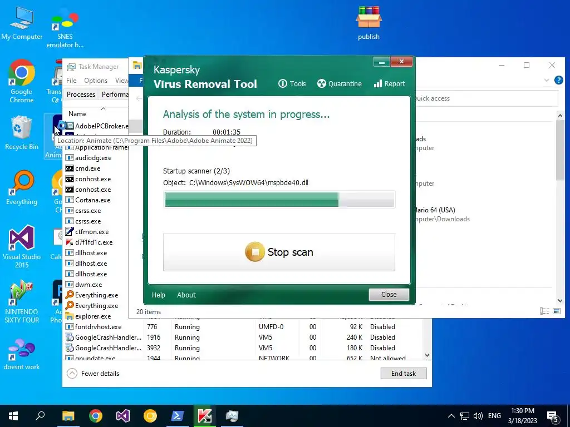
Task: Click the scan progress bar
Action: tap(279, 200)
